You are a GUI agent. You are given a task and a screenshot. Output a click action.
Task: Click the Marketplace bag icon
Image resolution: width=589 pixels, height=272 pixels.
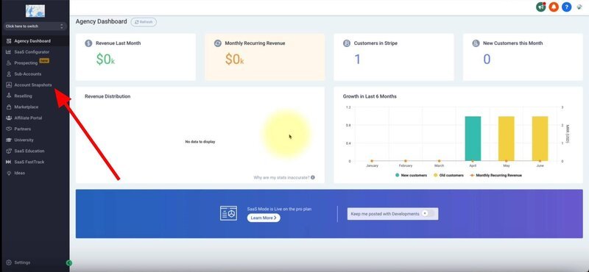(x=9, y=107)
